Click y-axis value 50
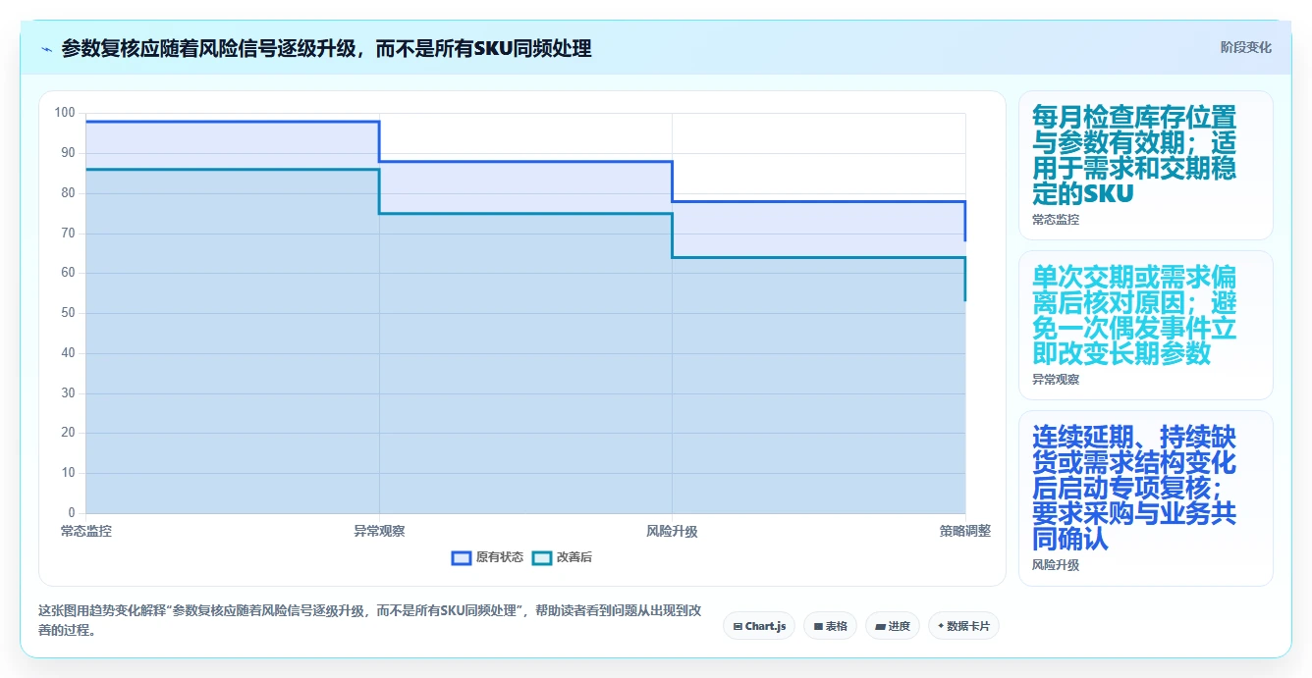The height and width of the screenshot is (678, 1312). [x=68, y=313]
